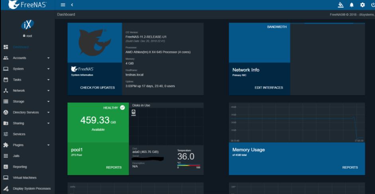Click the Jails grid icon

point(6,156)
